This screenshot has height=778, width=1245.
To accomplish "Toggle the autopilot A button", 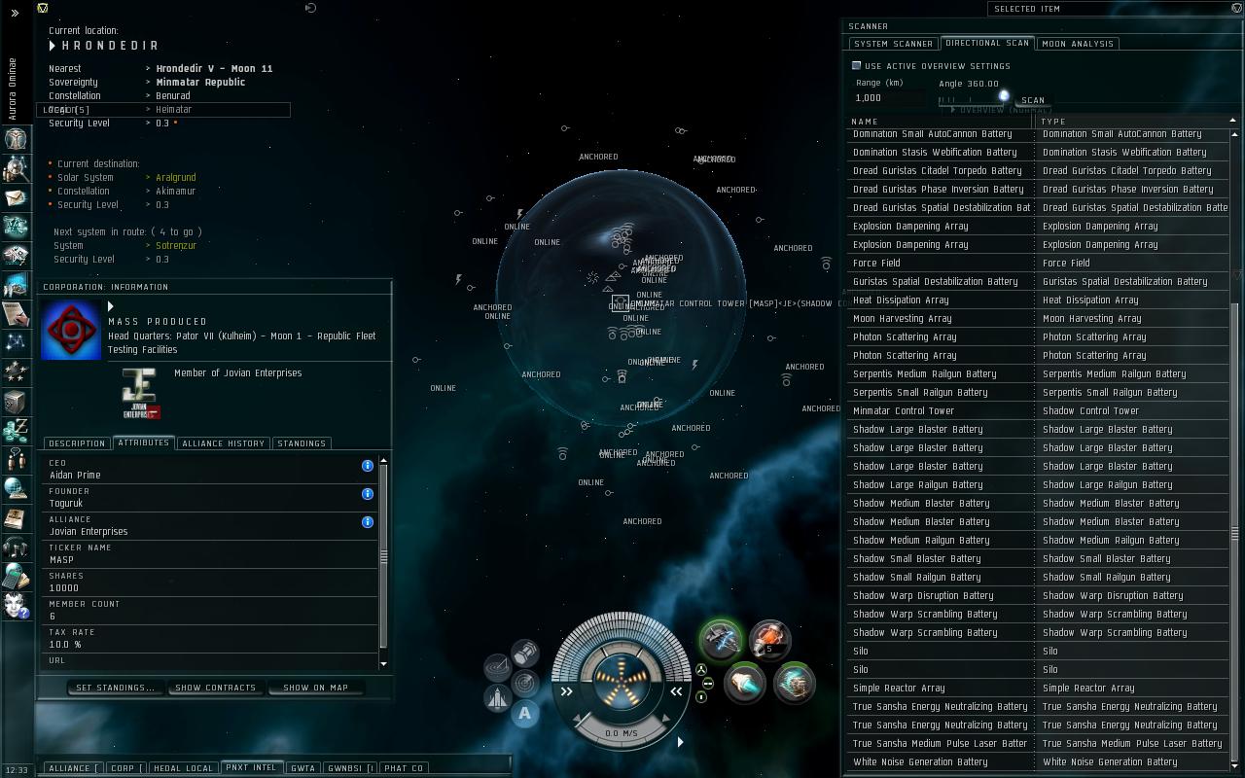I will 524,713.
